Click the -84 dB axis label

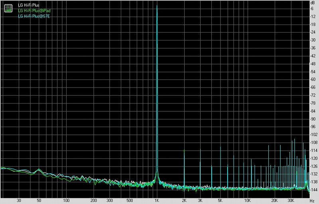[x=313, y=111]
